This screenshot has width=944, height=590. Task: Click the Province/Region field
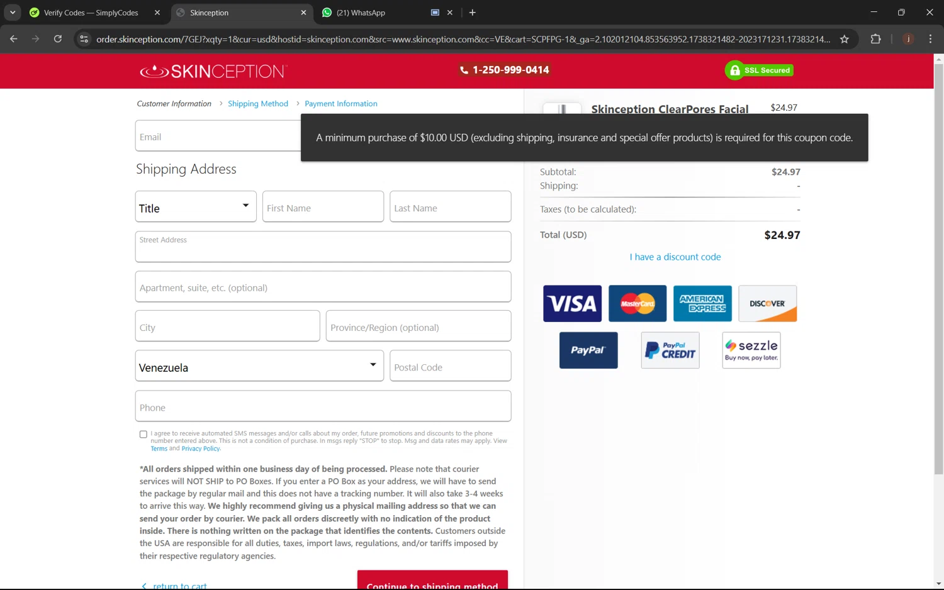tap(419, 326)
